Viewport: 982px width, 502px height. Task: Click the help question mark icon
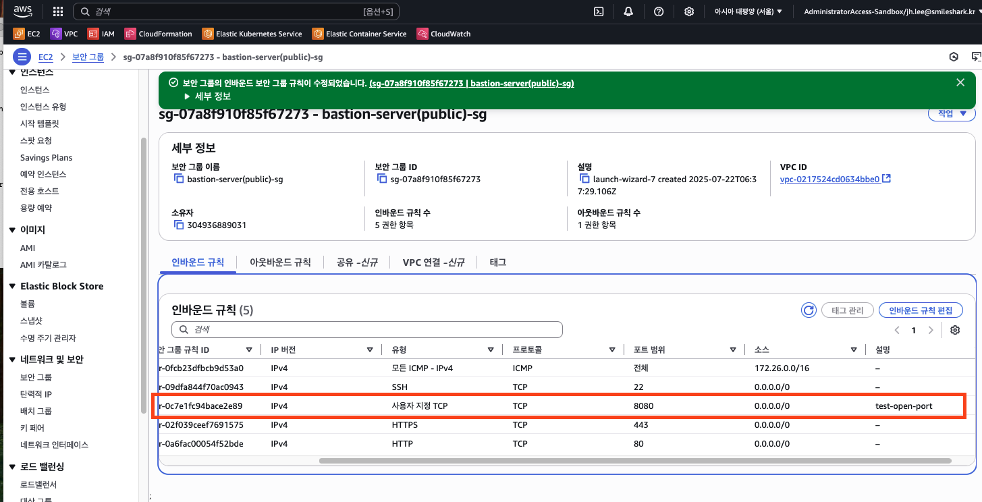tap(659, 11)
